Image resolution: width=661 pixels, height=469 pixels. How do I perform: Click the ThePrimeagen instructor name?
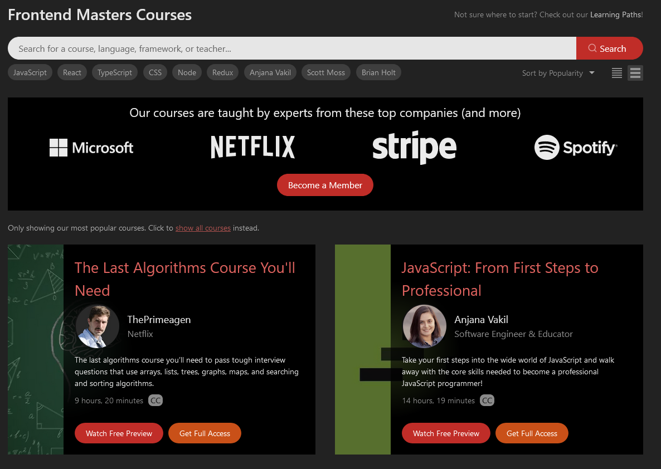[x=159, y=319]
